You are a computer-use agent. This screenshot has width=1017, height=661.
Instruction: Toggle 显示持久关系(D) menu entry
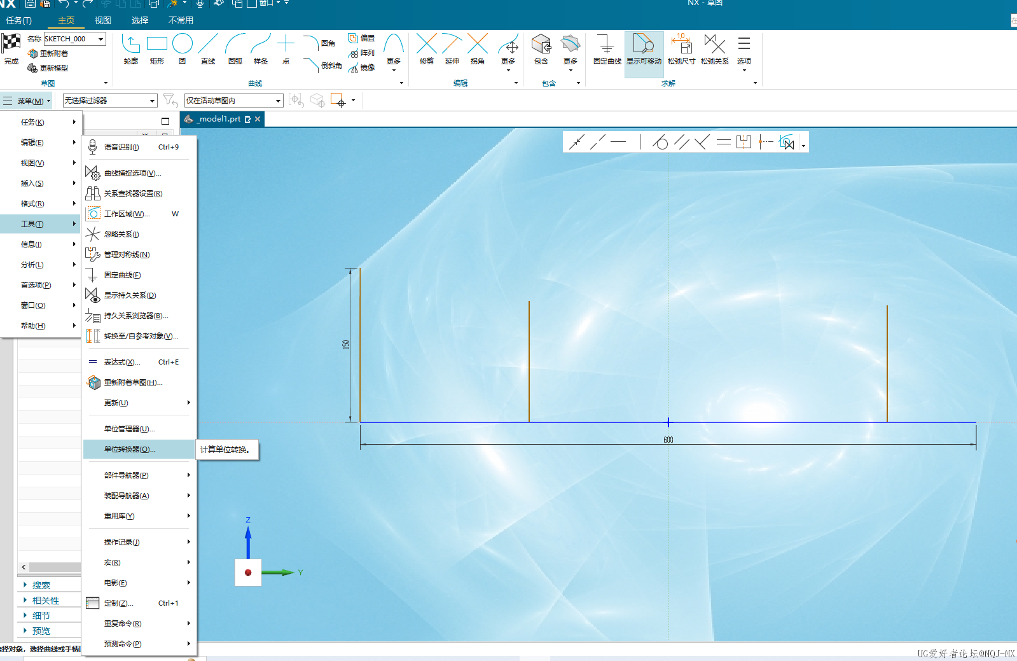[139, 295]
